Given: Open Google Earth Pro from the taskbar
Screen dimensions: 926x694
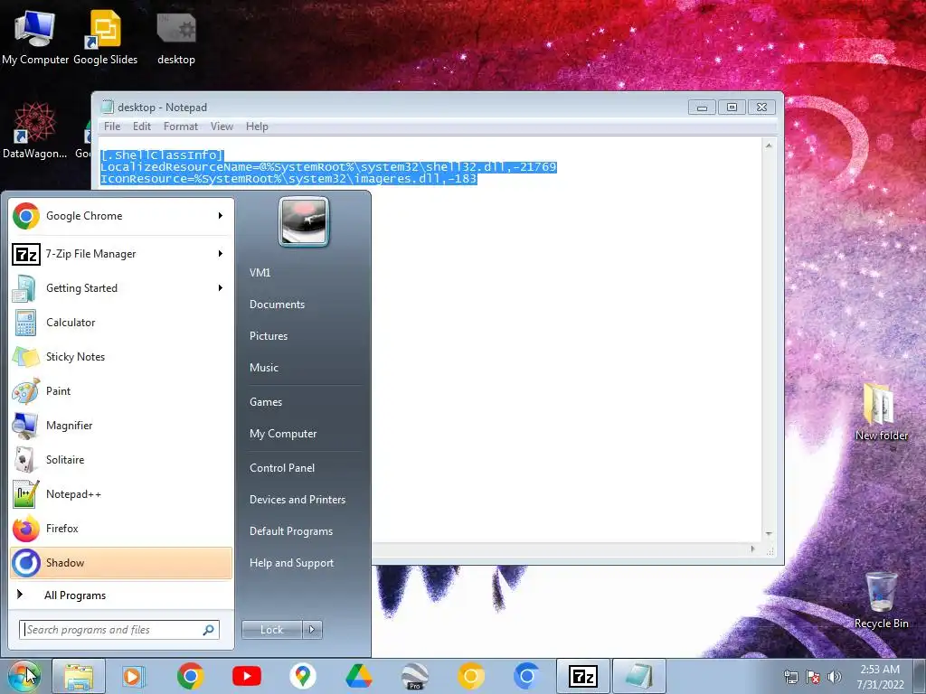Looking at the screenshot, I should 414,676.
